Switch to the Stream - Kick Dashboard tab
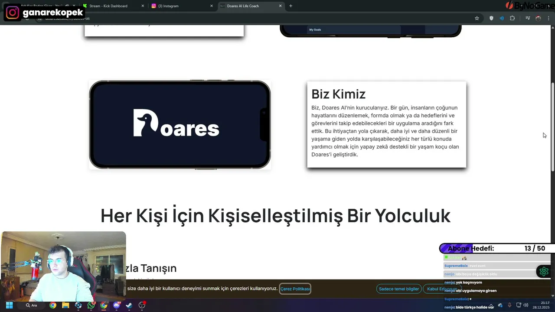This screenshot has height=312, width=555. (x=113, y=6)
